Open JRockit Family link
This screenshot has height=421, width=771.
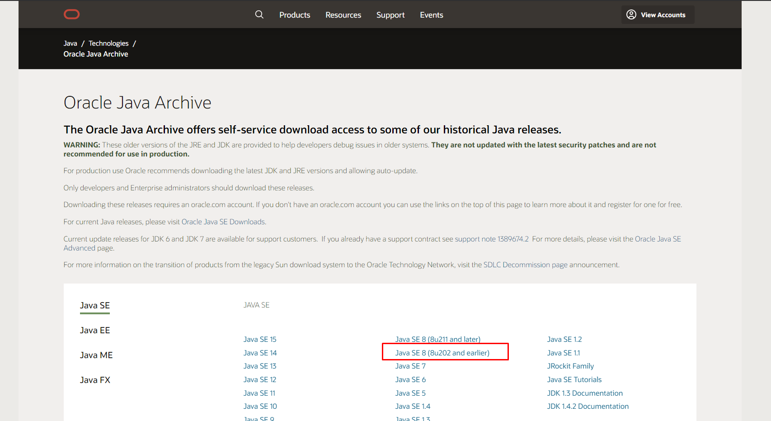click(x=570, y=366)
